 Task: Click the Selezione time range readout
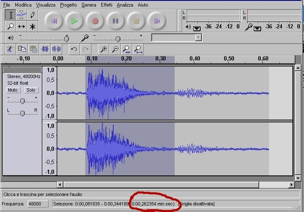(114, 204)
